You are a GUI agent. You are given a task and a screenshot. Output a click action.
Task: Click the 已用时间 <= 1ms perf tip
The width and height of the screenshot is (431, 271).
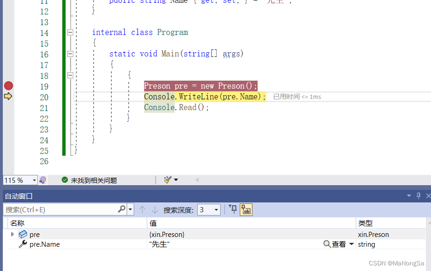coord(297,97)
